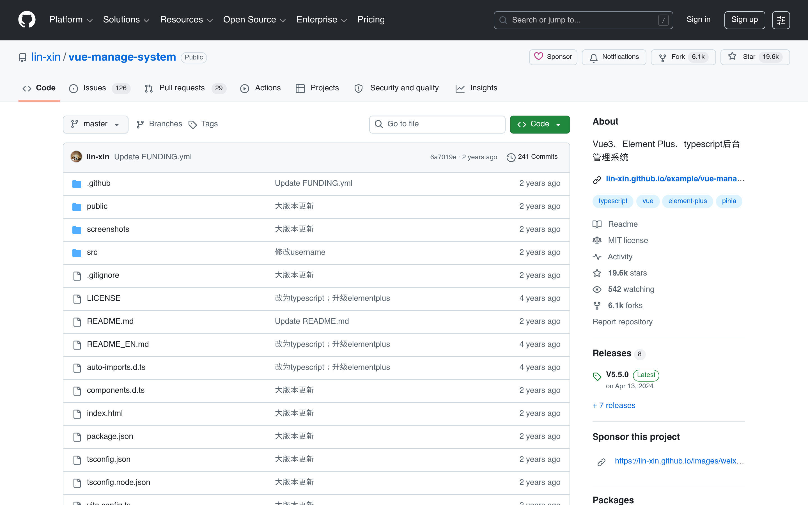Click the repository icon beside lin-xin
Image resolution: width=808 pixels, height=505 pixels.
(x=22, y=58)
